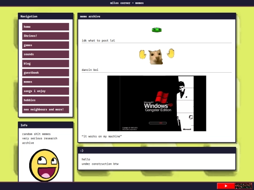Go to the hobbies page
Image resolution: width=254 pixels, height=190 pixels.
click(46, 100)
